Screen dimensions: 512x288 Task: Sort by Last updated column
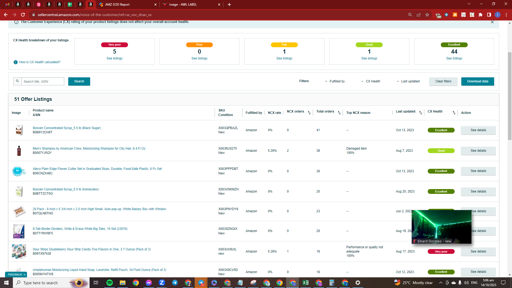click(x=421, y=113)
